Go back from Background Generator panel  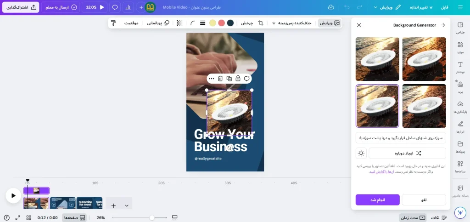442,25
